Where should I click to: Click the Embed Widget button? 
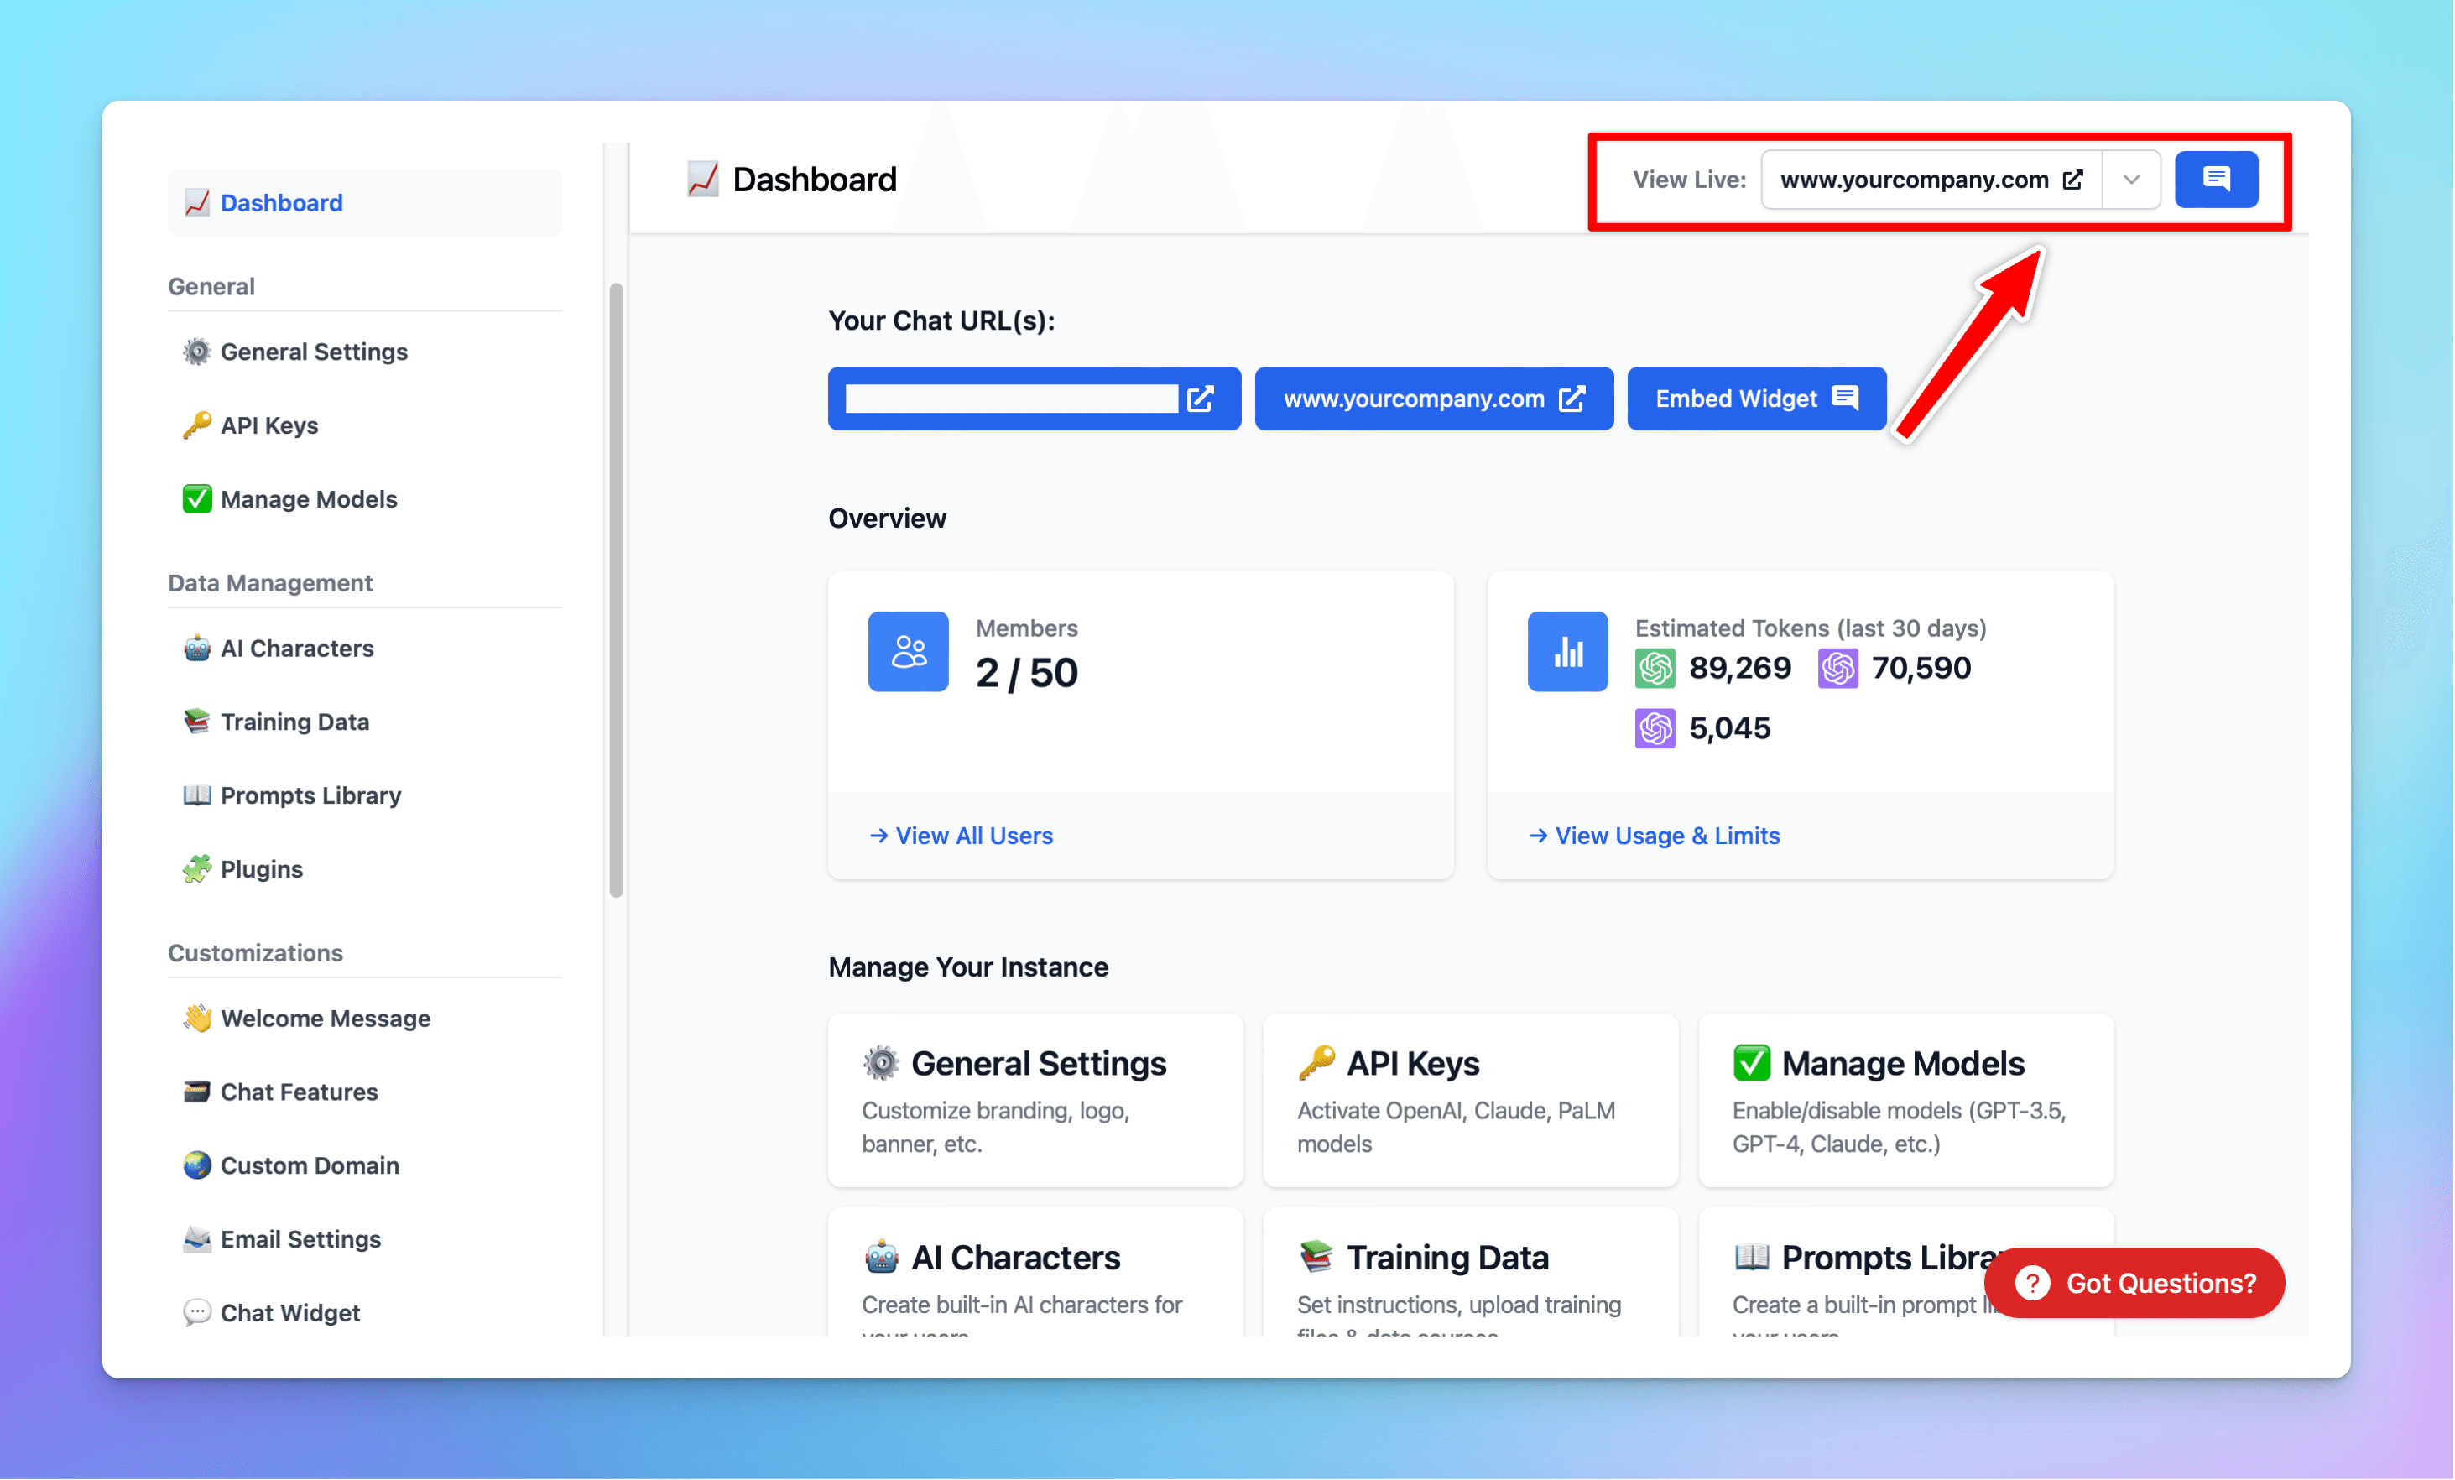click(1755, 399)
